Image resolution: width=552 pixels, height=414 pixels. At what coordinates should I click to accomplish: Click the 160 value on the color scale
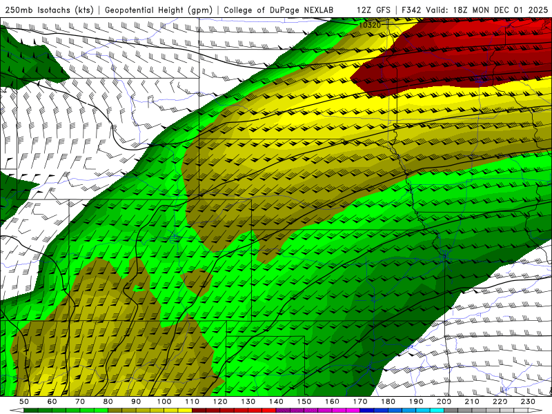(x=332, y=402)
